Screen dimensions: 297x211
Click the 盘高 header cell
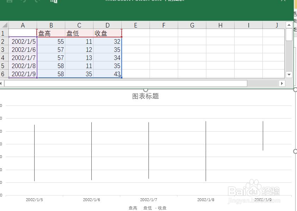coord(51,33)
